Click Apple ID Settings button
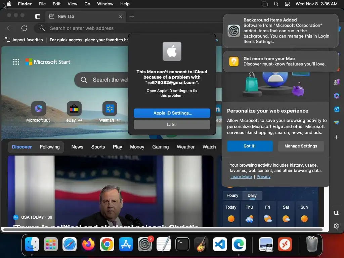 click(x=172, y=113)
